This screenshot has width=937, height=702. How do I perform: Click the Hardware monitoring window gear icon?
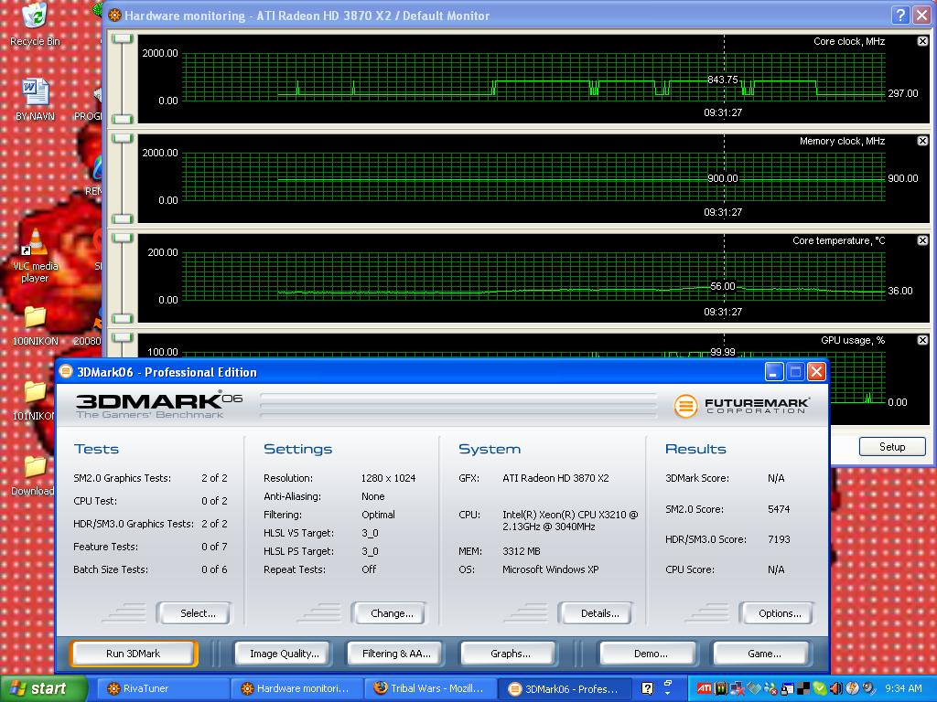point(114,16)
